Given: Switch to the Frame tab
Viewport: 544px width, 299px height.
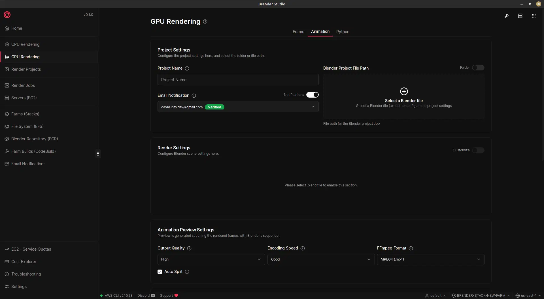Looking at the screenshot, I should pyautogui.click(x=298, y=32).
